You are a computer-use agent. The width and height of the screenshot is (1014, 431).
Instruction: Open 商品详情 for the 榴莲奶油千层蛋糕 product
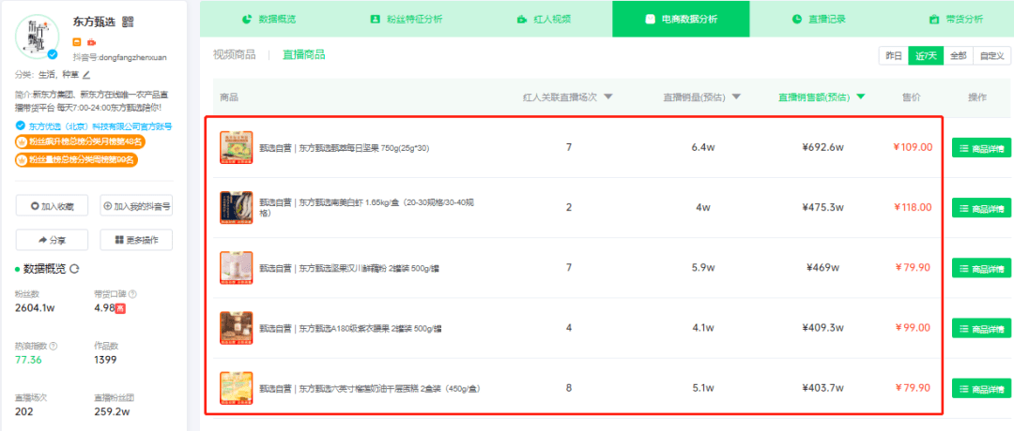[981, 389]
